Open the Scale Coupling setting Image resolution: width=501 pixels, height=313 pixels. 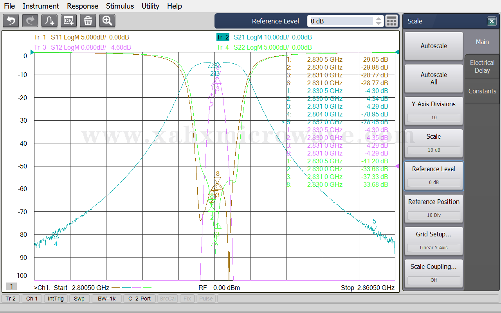pos(433,273)
